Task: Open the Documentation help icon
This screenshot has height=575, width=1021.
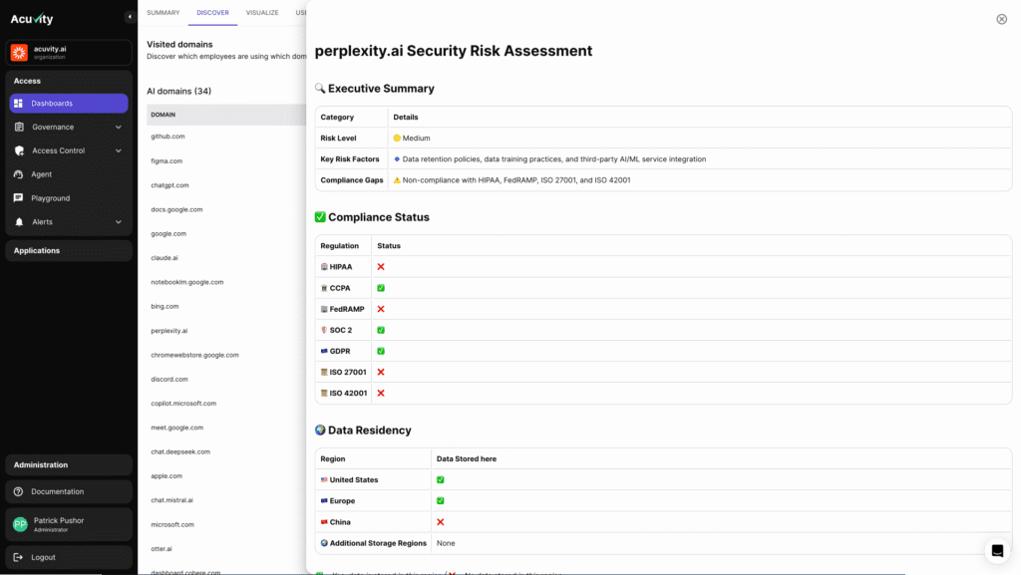Action: tap(19, 491)
